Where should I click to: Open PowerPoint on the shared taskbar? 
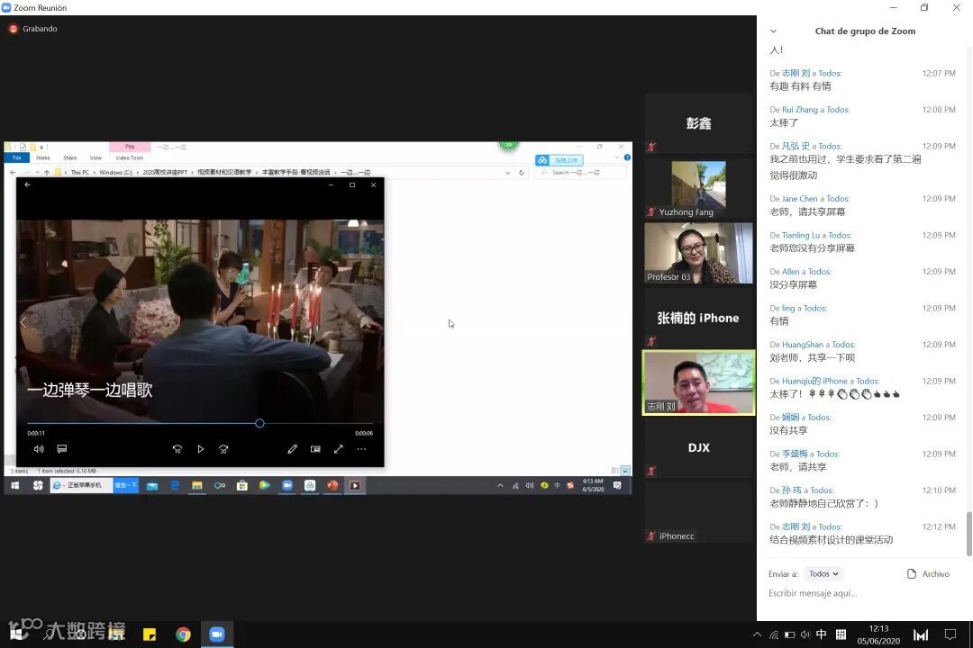pyautogui.click(x=332, y=485)
